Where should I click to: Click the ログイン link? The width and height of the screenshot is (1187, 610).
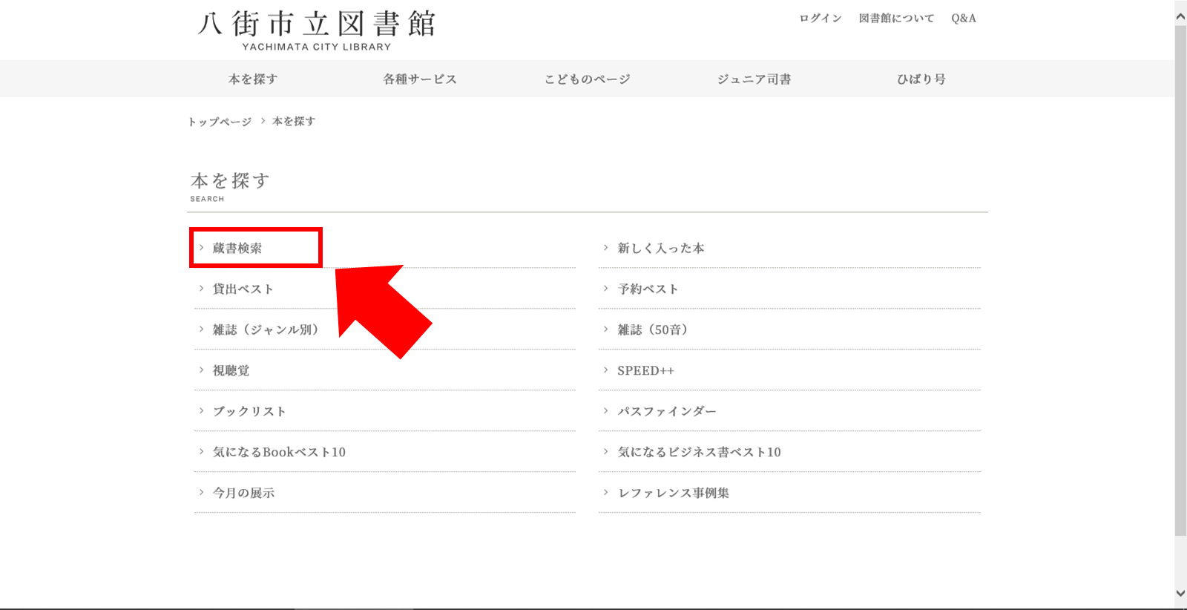click(x=821, y=18)
